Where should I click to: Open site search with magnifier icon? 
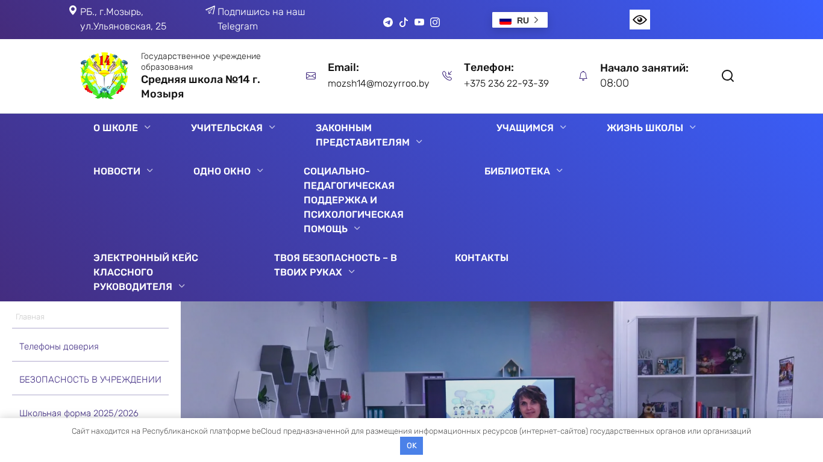pyautogui.click(x=728, y=76)
